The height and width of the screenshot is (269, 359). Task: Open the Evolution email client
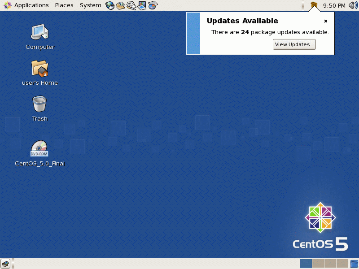pyautogui.click(x=120, y=5)
